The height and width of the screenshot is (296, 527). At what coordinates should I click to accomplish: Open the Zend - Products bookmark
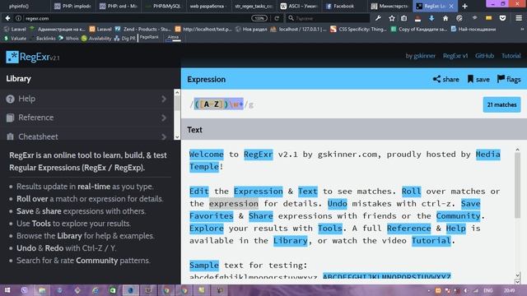click(142, 30)
